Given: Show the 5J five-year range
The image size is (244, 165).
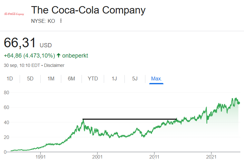Looking at the screenshot, I should (x=135, y=79).
